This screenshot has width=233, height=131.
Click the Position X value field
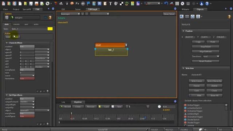[x=190, y=37]
